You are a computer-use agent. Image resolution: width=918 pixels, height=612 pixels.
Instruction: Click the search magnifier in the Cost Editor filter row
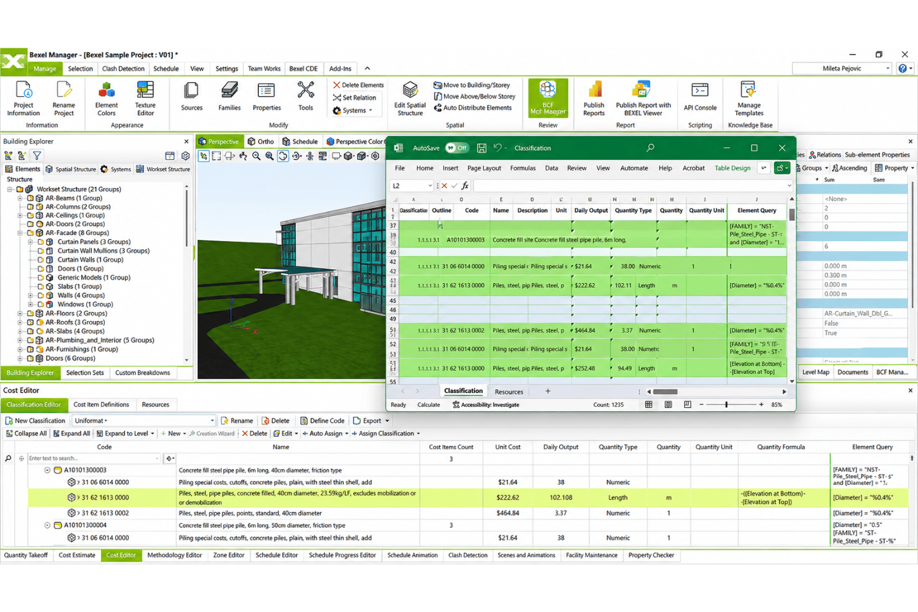tap(8, 459)
